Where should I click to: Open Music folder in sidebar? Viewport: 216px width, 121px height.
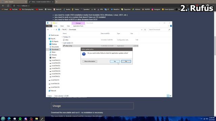53,52
